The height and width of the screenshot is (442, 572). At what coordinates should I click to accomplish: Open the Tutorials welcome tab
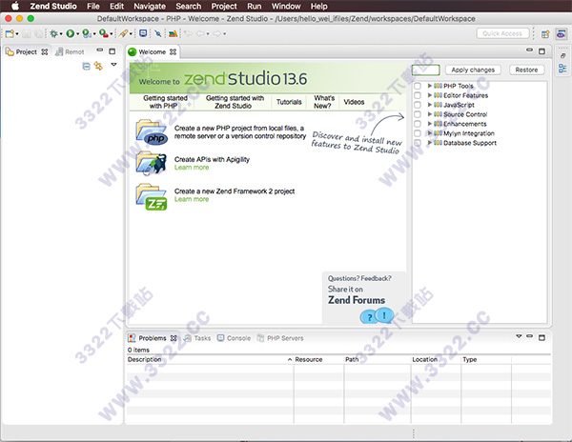[289, 102]
